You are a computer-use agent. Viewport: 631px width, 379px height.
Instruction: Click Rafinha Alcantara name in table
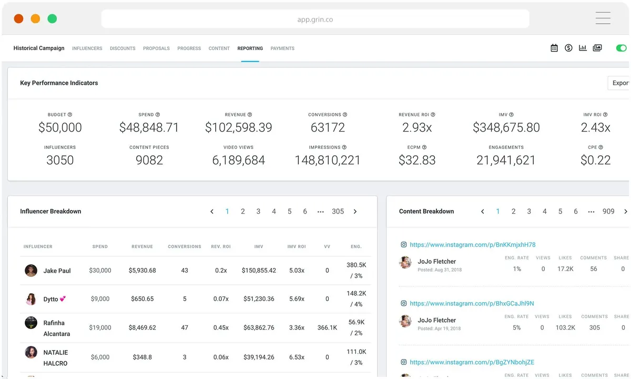pos(57,328)
